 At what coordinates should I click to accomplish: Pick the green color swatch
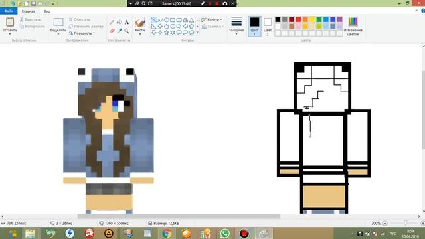click(319, 19)
